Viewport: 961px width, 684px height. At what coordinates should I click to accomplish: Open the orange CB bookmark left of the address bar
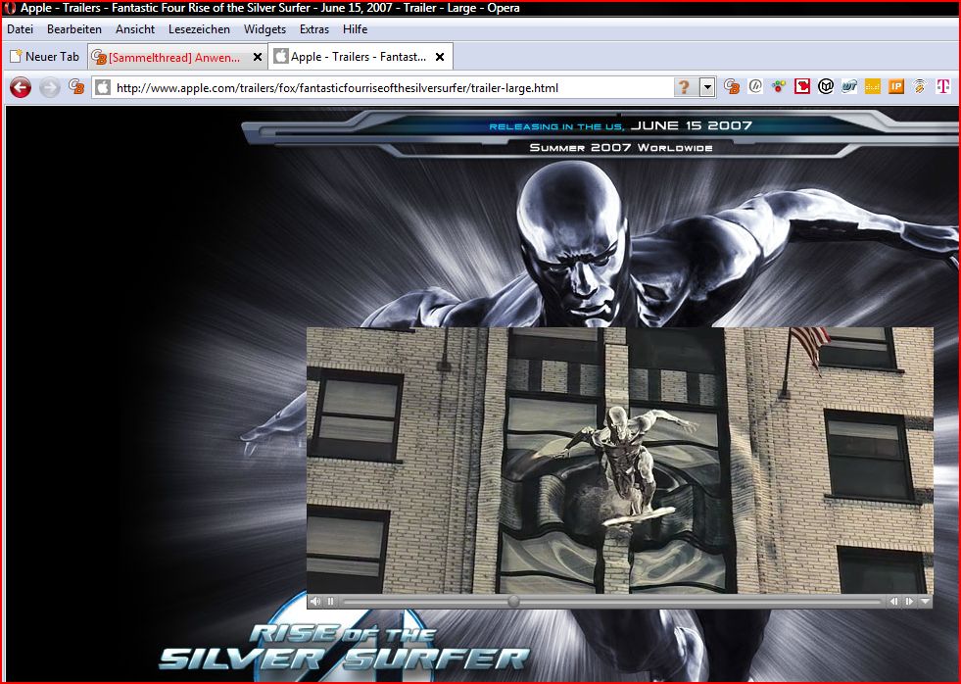pyautogui.click(x=76, y=87)
